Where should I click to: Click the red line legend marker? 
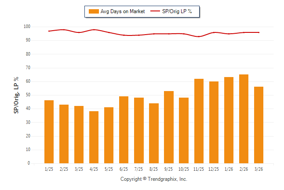[156, 11]
